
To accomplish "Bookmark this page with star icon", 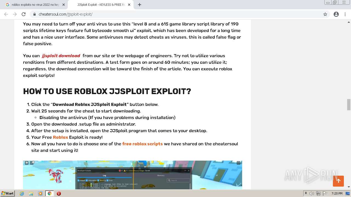I will (x=325, y=14).
